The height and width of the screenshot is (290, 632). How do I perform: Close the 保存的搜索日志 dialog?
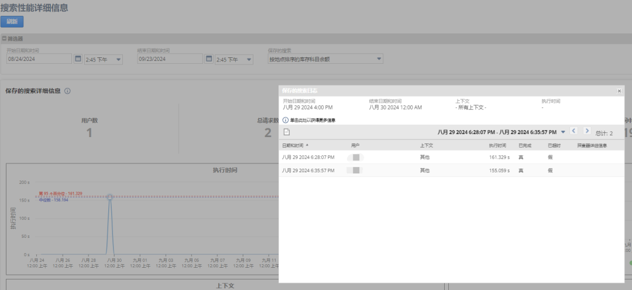click(619, 91)
